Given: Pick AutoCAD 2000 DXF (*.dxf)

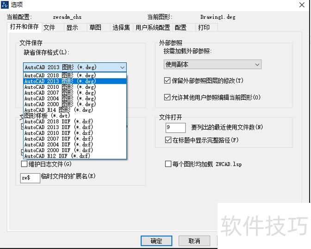Looking at the screenshot, I should [x=75, y=150].
